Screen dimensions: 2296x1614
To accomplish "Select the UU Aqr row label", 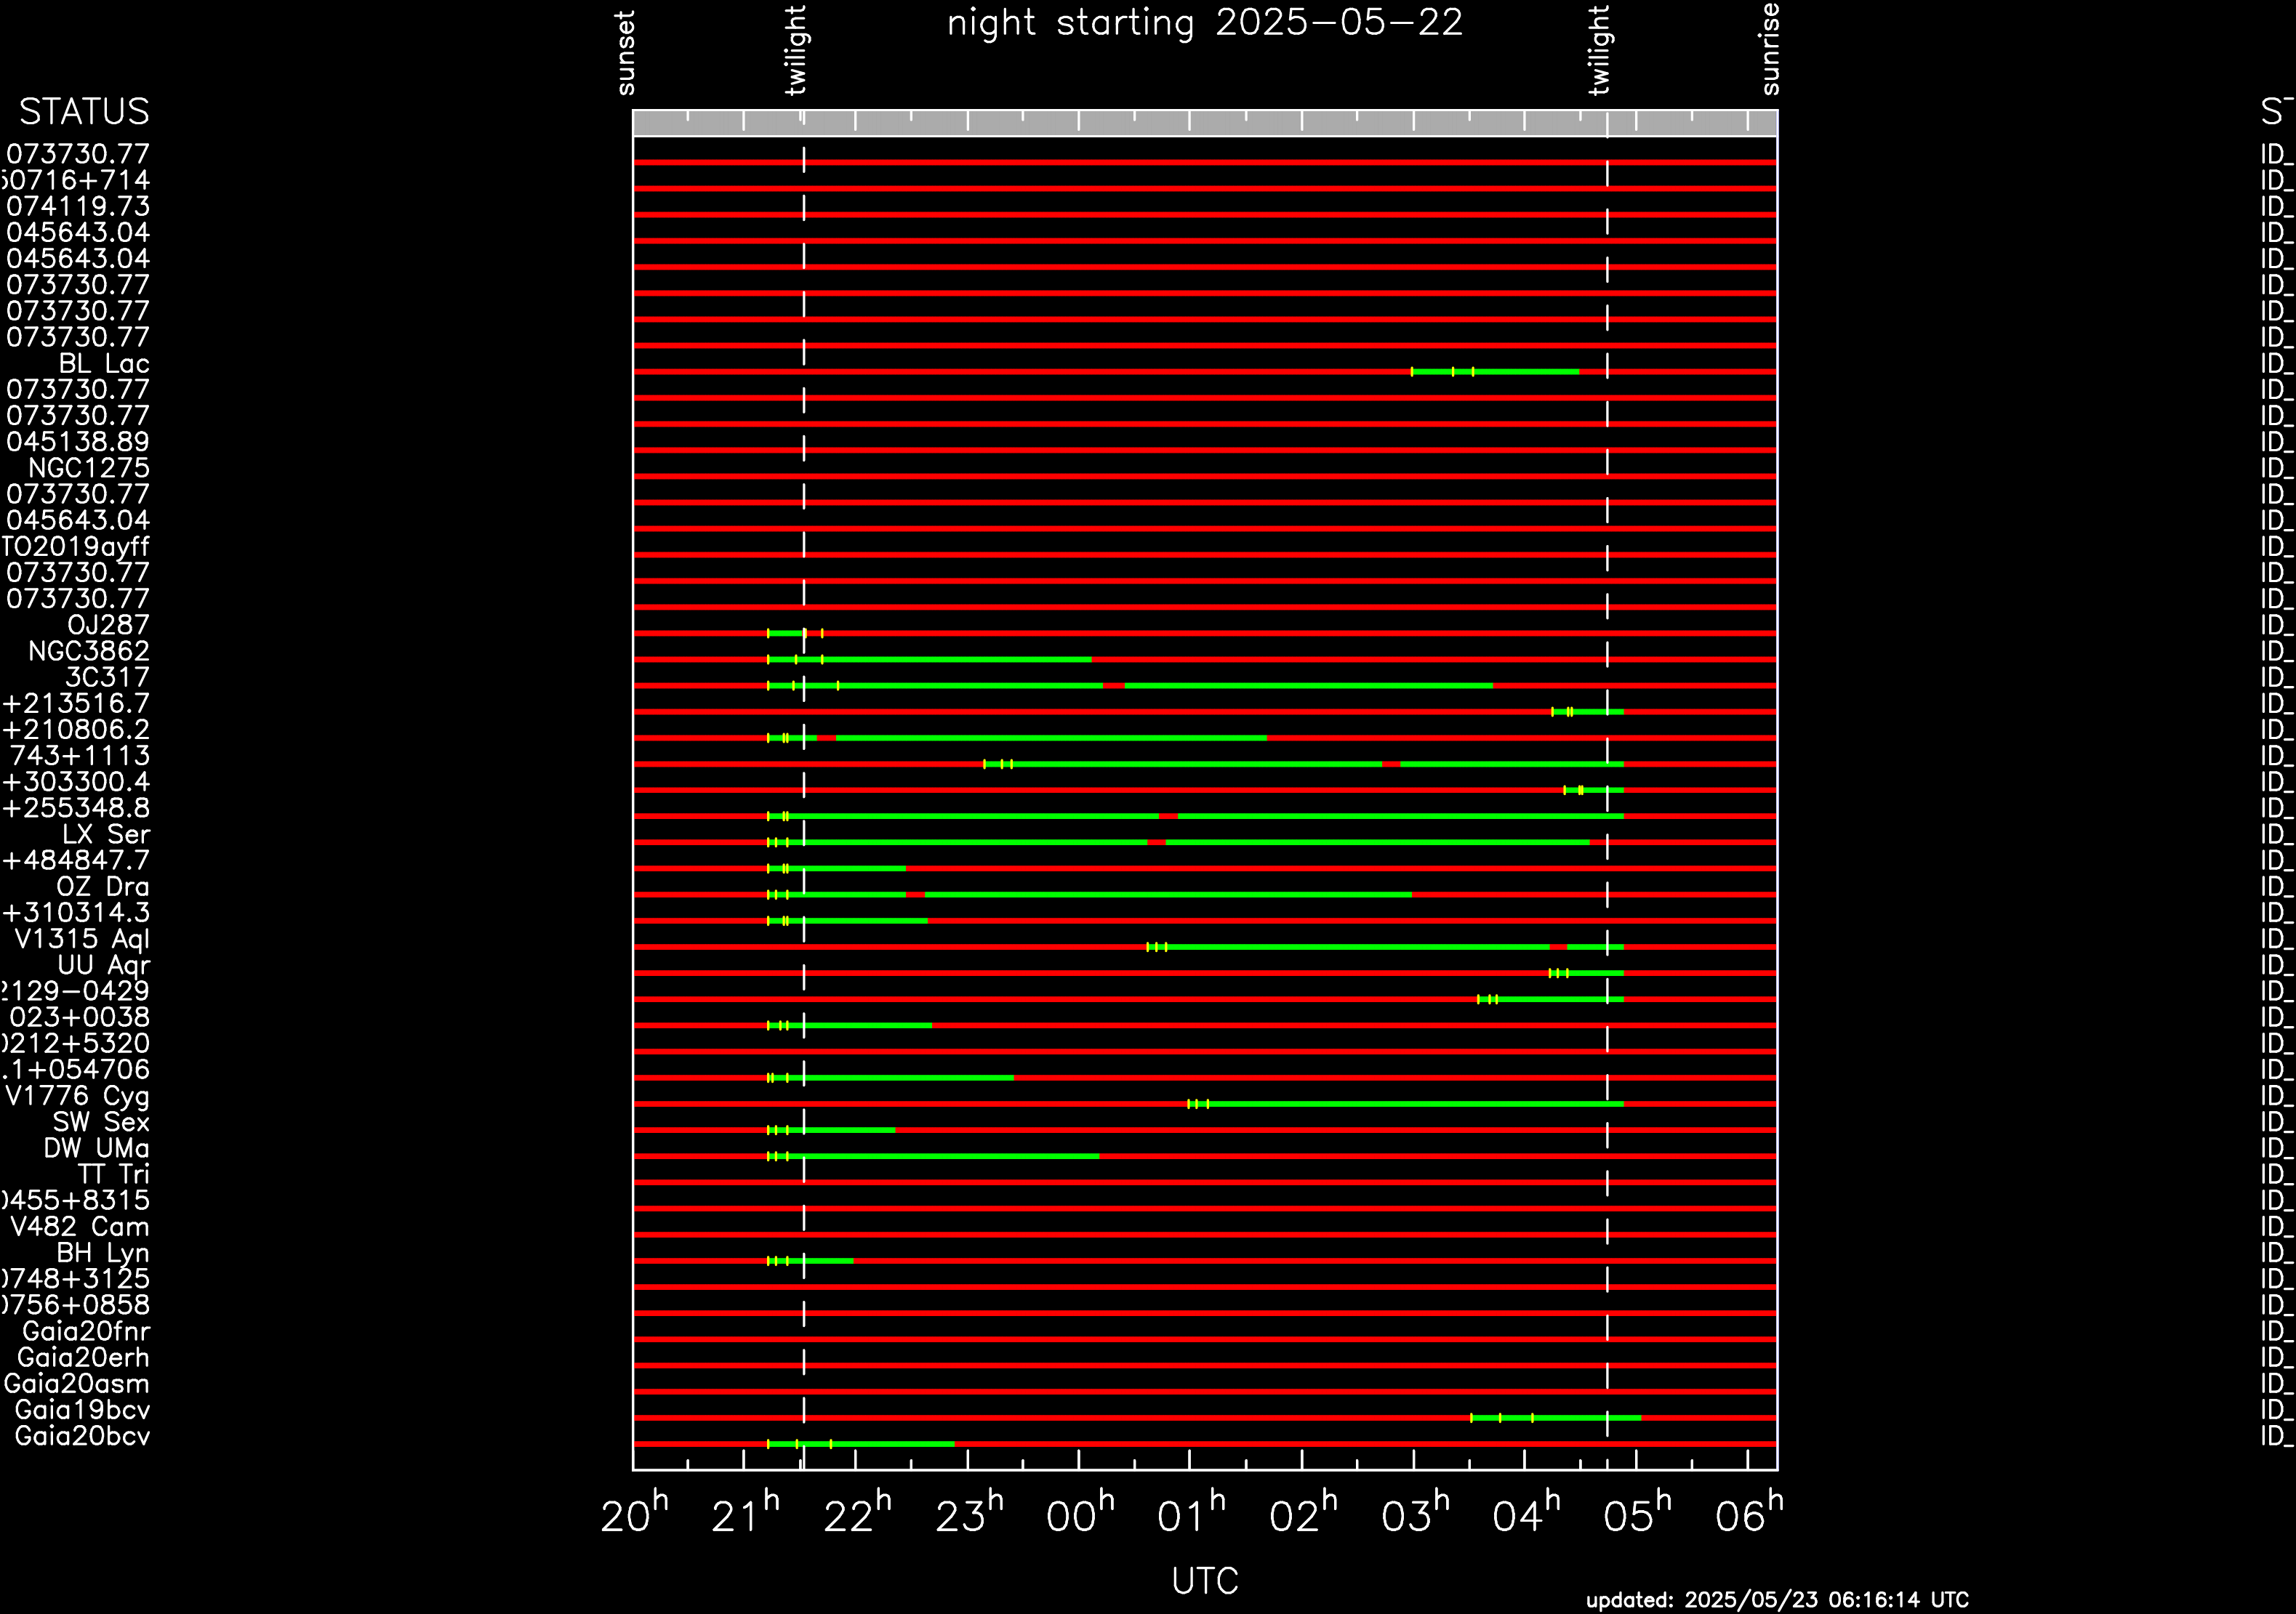I will coord(104,965).
